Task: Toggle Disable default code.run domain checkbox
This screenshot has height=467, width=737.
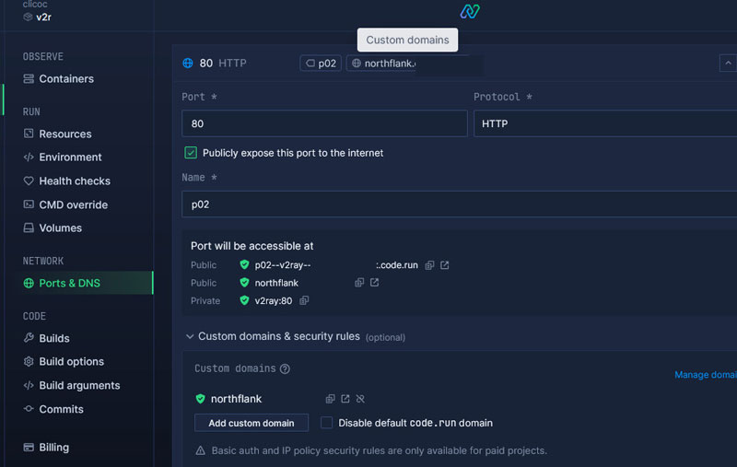Action: click(x=326, y=423)
